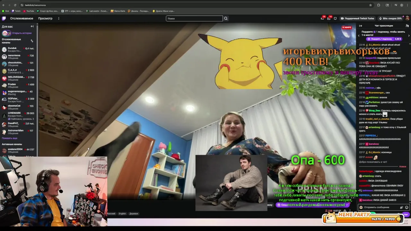This screenshot has width=411, height=231.
Task: Open the Отслеживаемое tab
Action: click(22, 18)
